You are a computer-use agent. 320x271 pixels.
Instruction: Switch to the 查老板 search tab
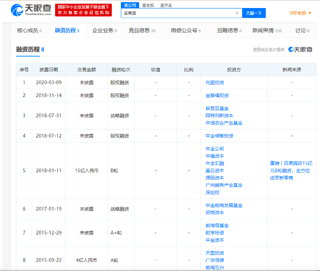click(148, 5)
